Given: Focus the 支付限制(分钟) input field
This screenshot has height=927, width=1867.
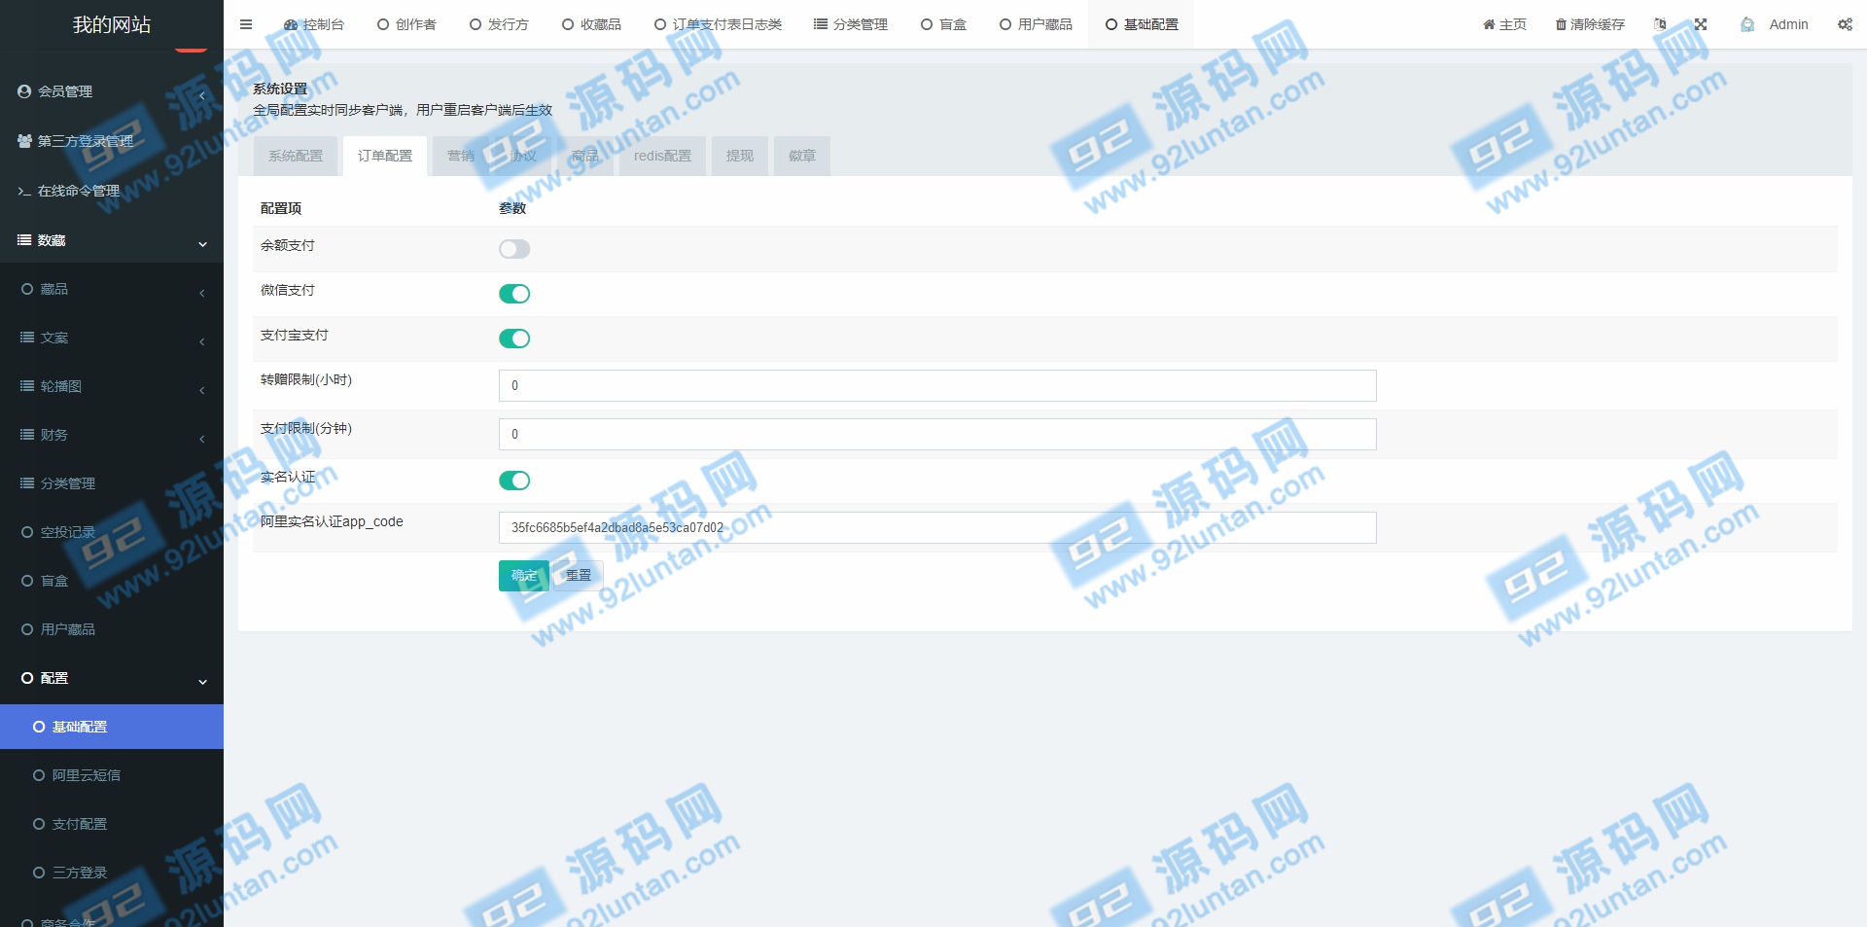Looking at the screenshot, I should [937, 434].
